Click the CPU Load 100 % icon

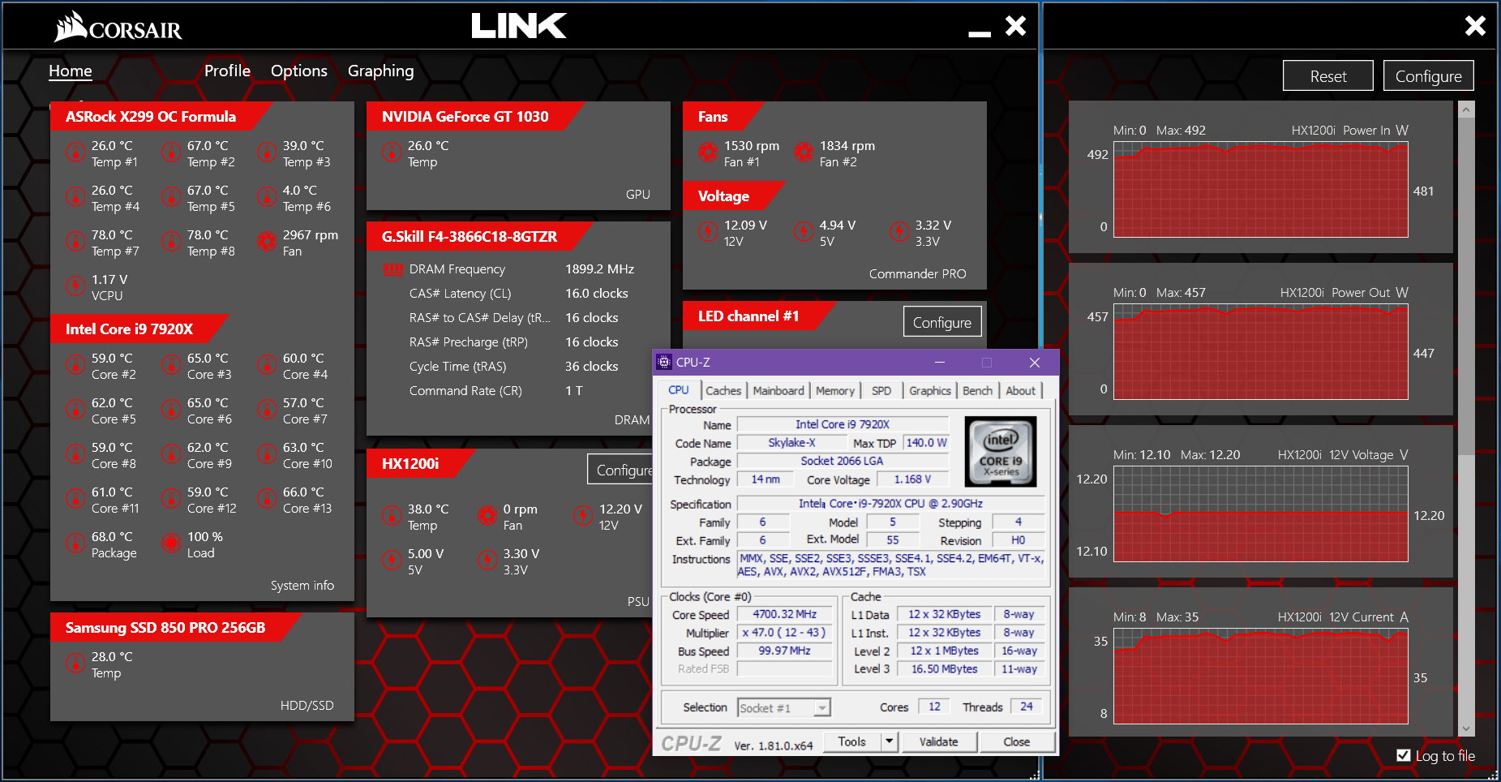click(x=171, y=543)
